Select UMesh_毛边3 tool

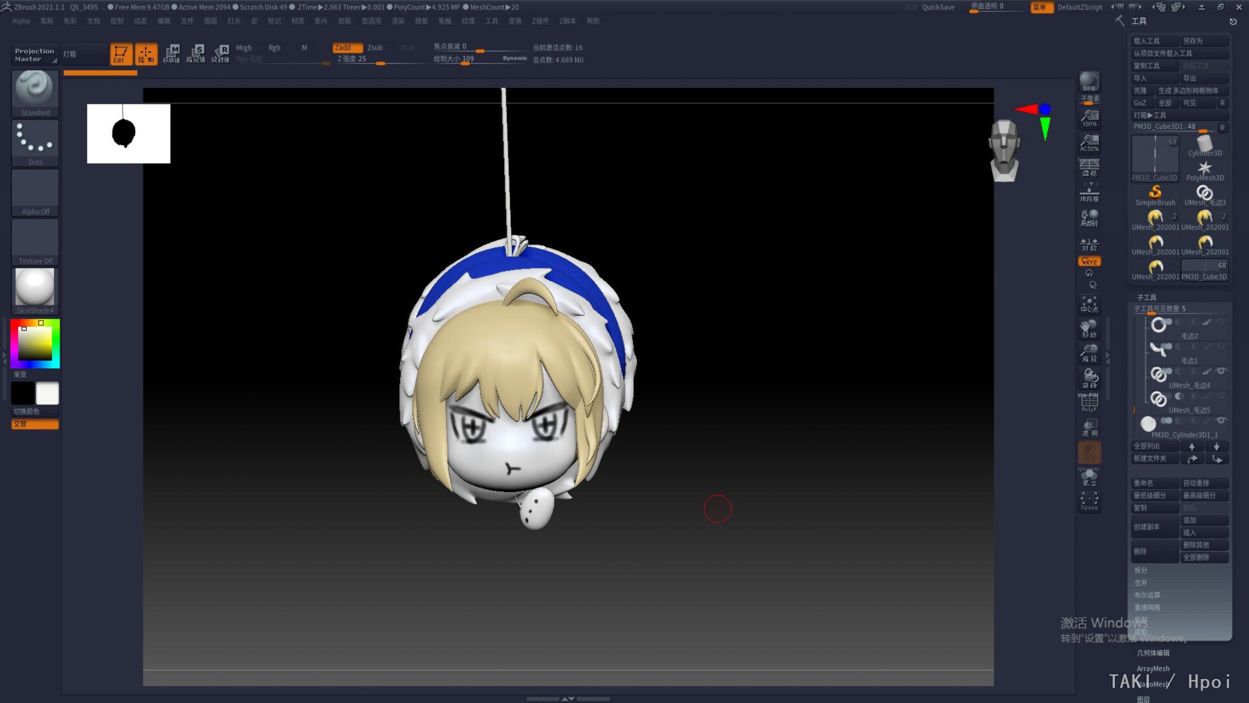coord(1204,195)
